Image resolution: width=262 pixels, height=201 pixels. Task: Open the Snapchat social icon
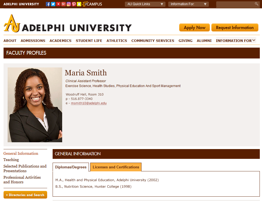pos(79,4)
